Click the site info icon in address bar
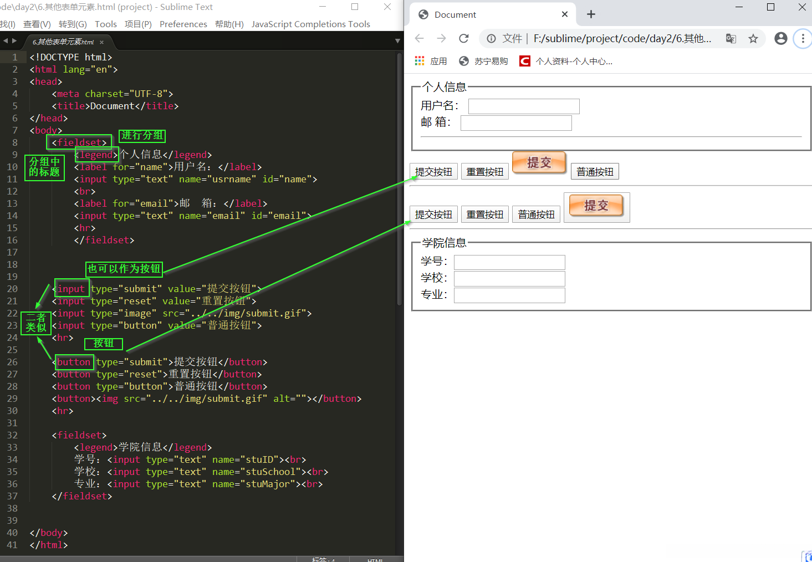Viewport: 812px width, 562px height. [x=491, y=38]
